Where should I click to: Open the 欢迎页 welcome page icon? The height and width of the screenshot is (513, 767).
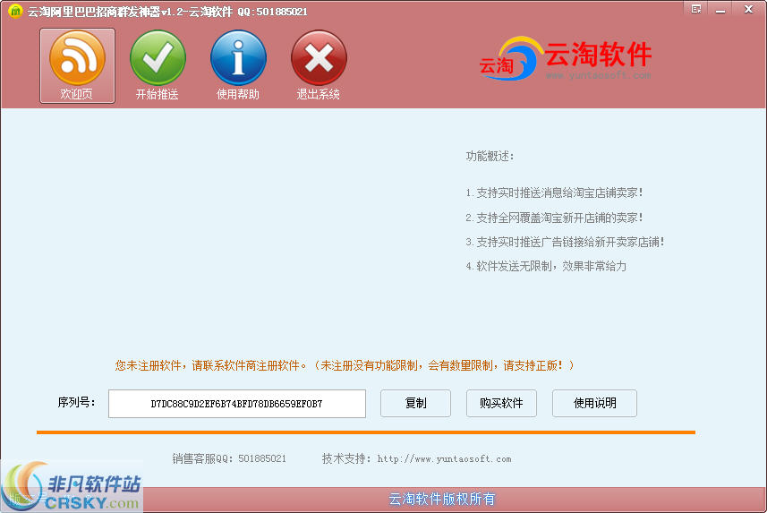pyautogui.click(x=77, y=65)
